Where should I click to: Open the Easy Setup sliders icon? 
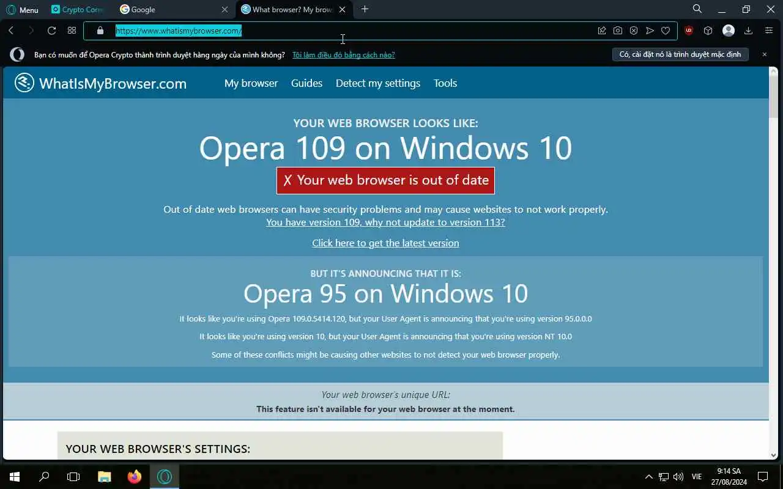click(769, 31)
